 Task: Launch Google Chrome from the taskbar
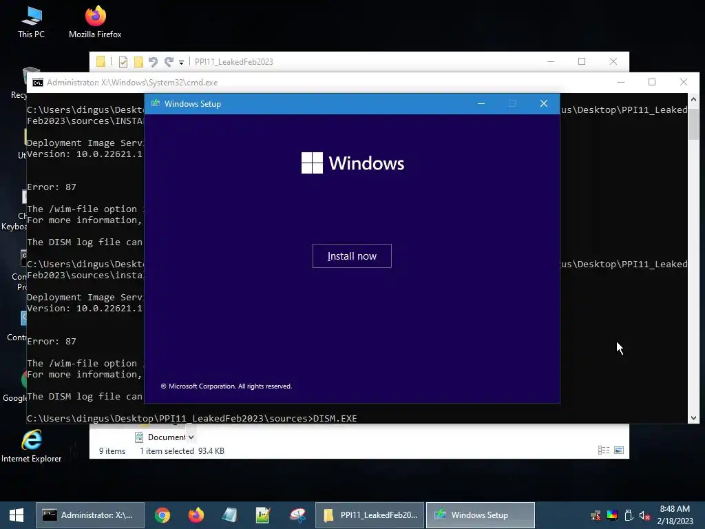[162, 515]
